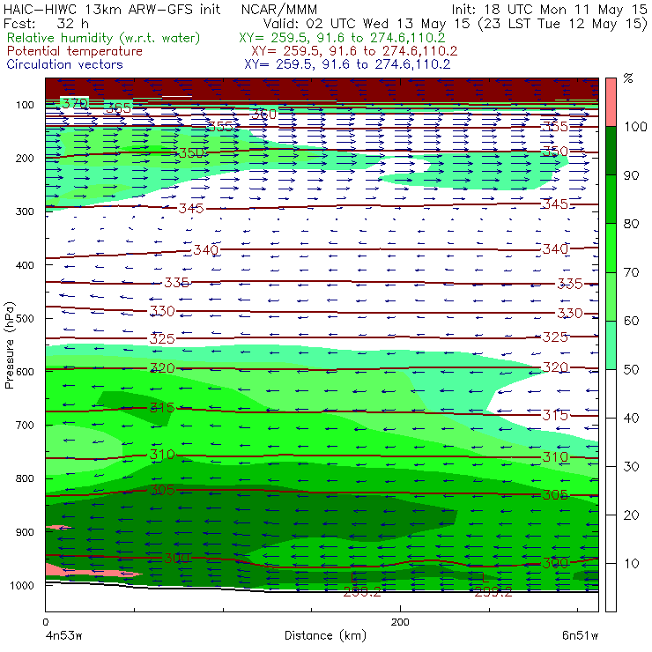Click the '800' pressure axis tick label

click(x=25, y=478)
